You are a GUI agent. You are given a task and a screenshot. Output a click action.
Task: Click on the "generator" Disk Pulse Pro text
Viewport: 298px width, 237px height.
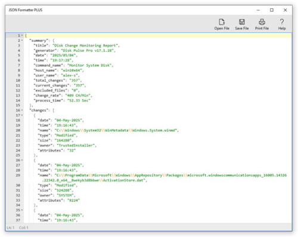tap(88, 51)
